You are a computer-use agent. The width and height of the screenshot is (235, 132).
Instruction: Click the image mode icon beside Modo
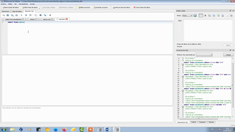coord(195,15)
